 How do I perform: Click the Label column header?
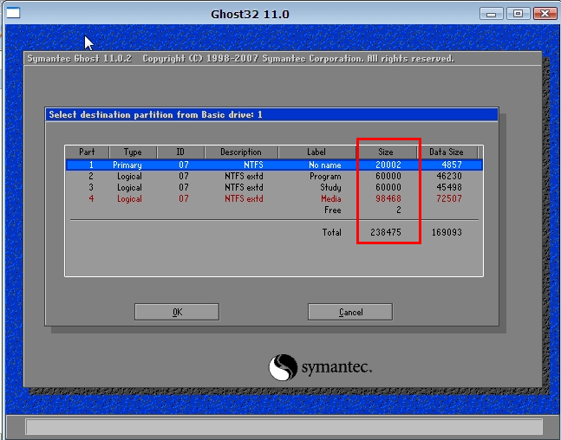coord(316,152)
